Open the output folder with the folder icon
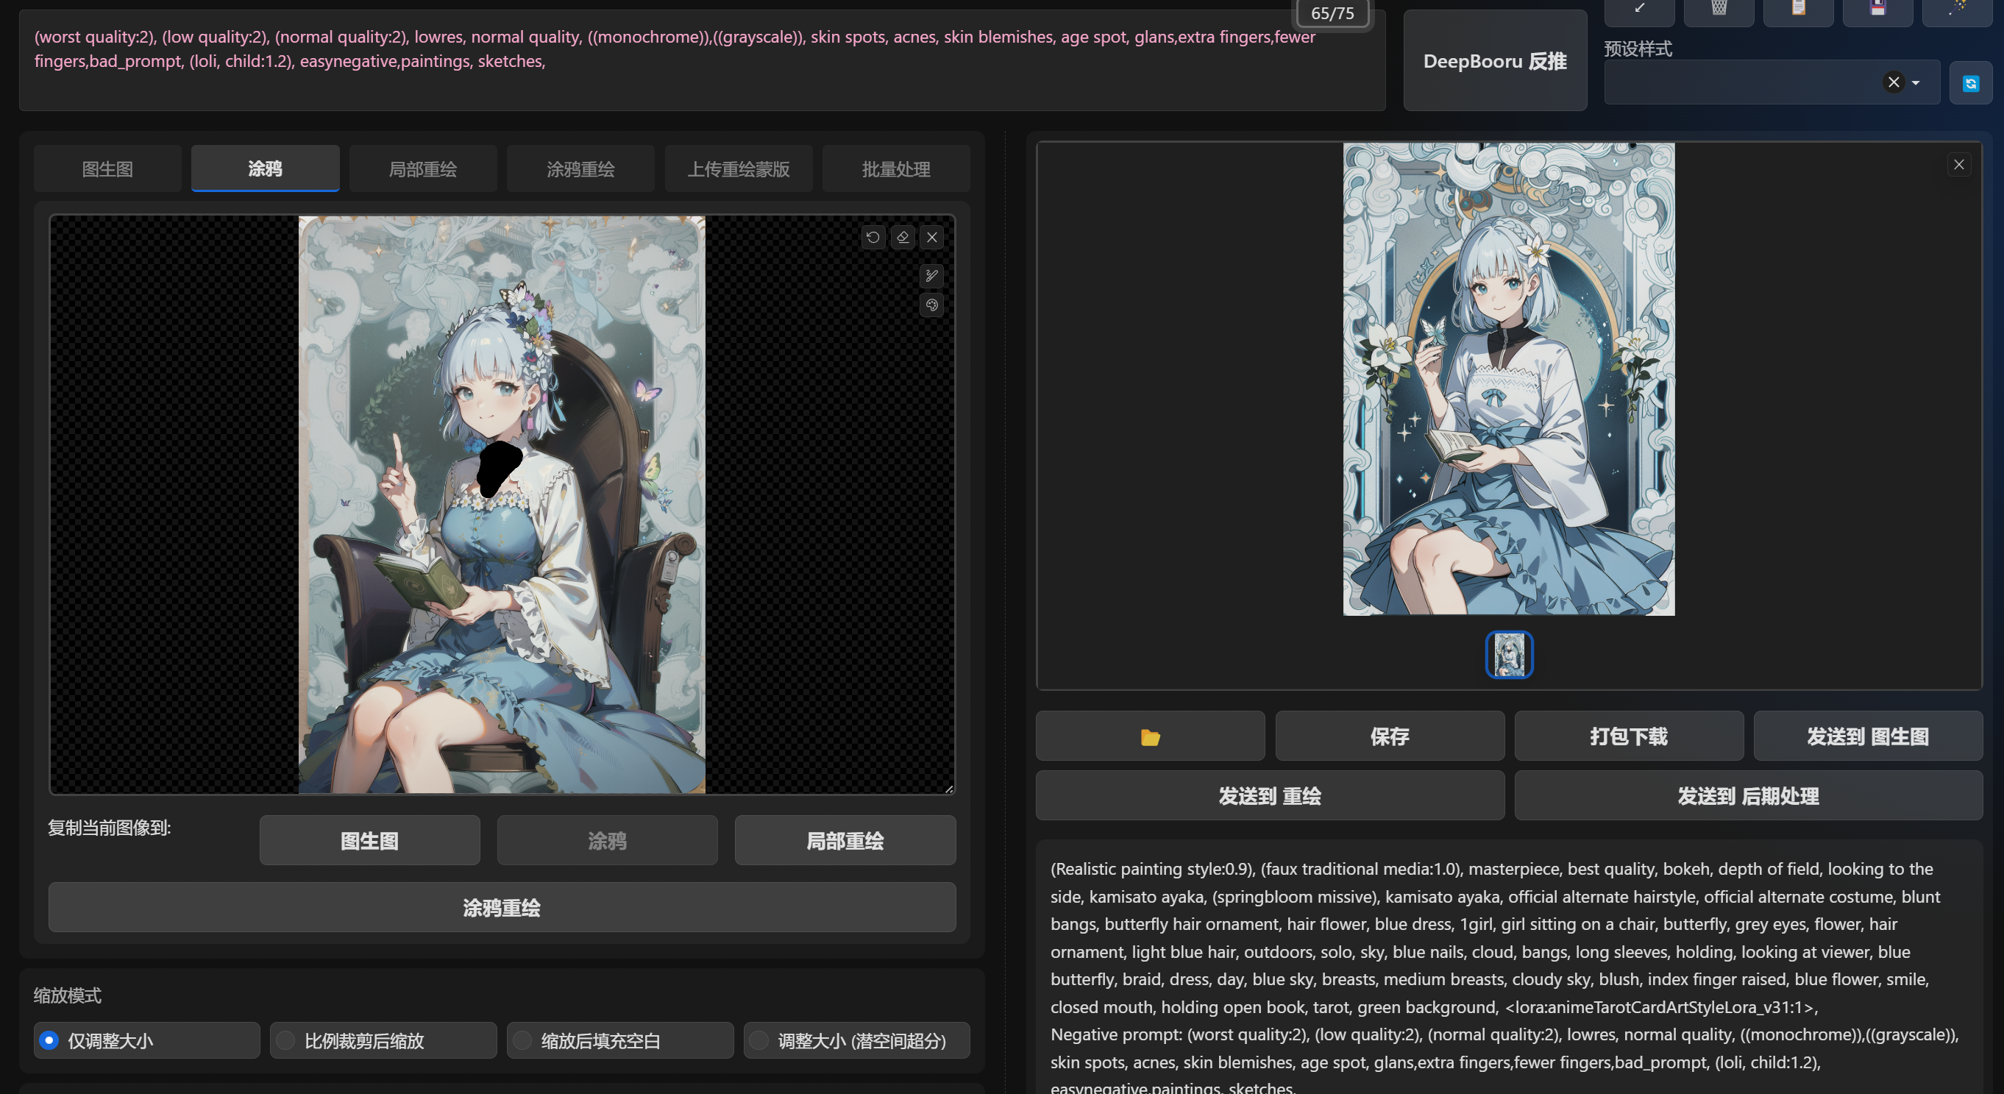Screen dimensions: 2004x1094 1150,736
